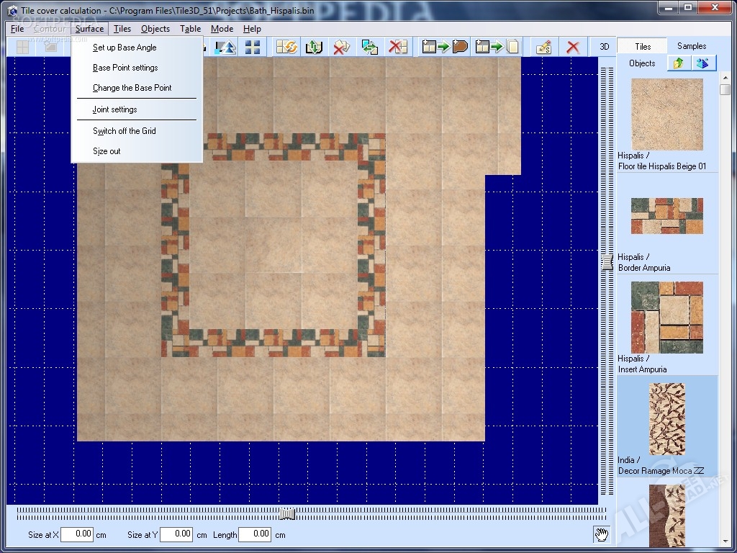
Task: Open the Samples tab
Action: (691, 46)
